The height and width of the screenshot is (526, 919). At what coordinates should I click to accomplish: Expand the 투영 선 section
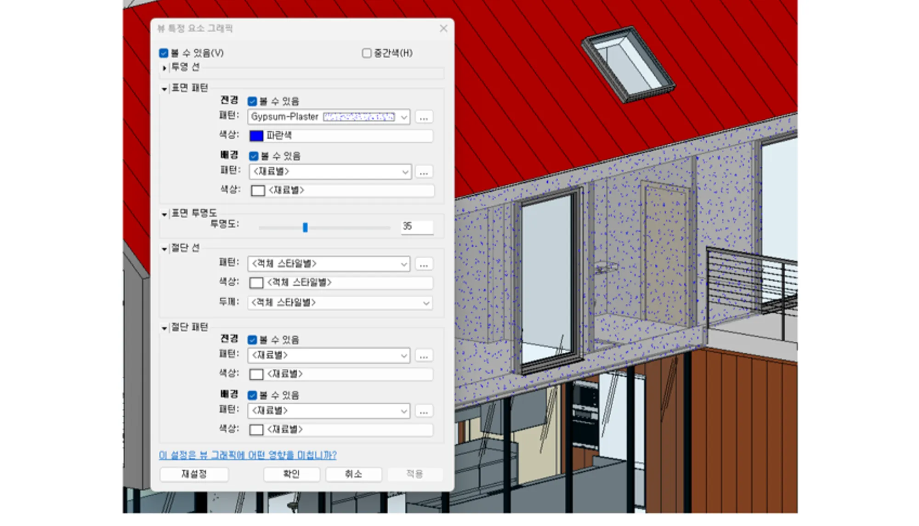point(165,68)
